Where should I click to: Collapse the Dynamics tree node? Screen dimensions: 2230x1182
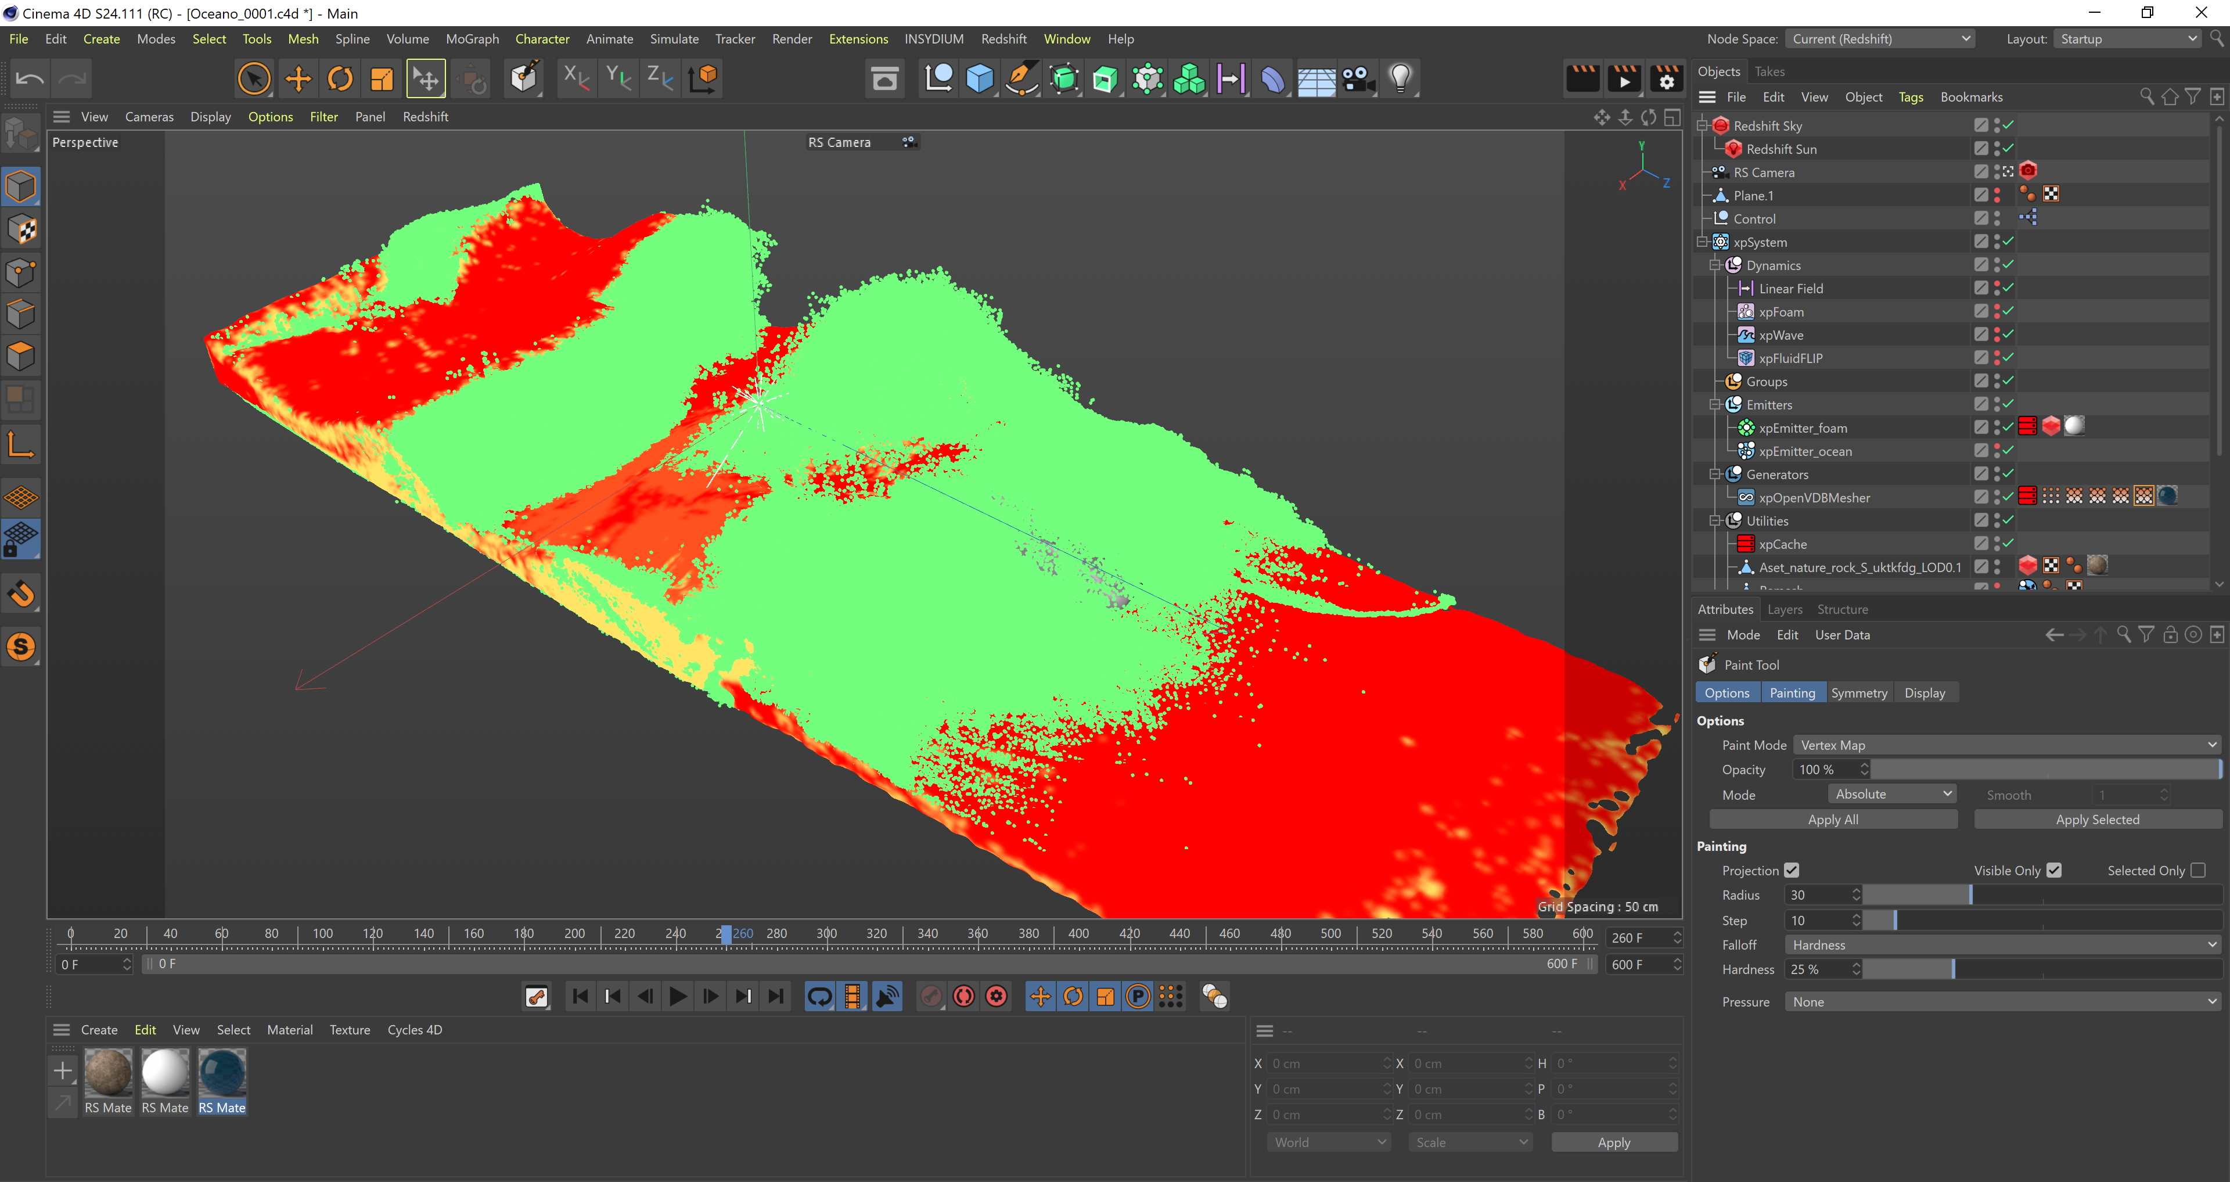tap(1715, 265)
